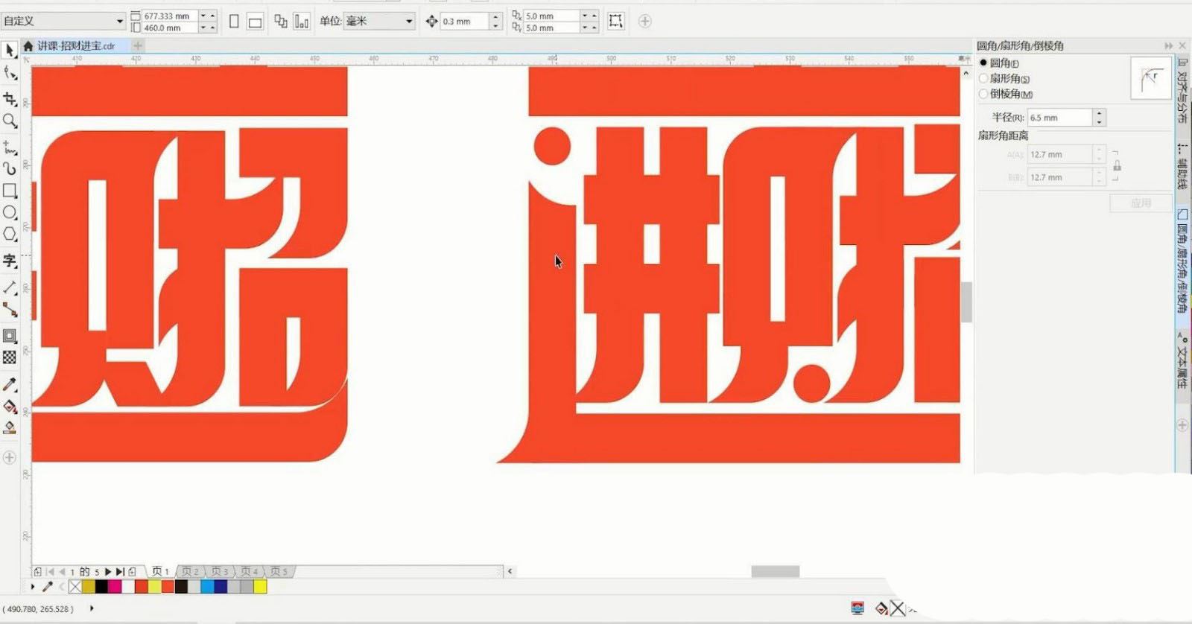This screenshot has height=624, width=1192.
Task: Pick the no-fill X swatch
Action: pos(74,587)
